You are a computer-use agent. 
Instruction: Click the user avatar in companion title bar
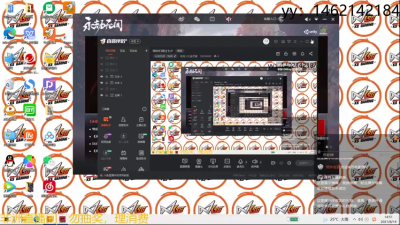(266, 41)
